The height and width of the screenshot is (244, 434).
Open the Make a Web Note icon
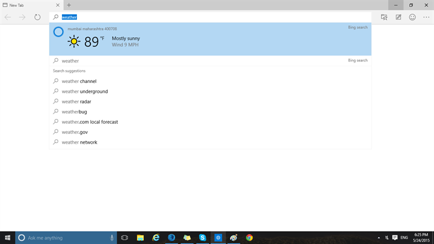398,17
